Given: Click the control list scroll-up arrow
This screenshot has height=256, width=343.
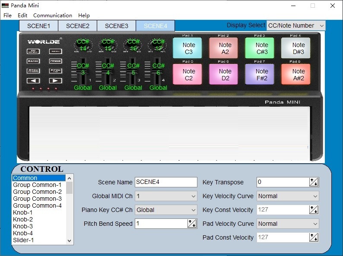Looking at the screenshot, I should pyautogui.click(x=70, y=178).
